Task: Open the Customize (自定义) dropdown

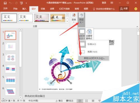Action: click(x=81, y=18)
